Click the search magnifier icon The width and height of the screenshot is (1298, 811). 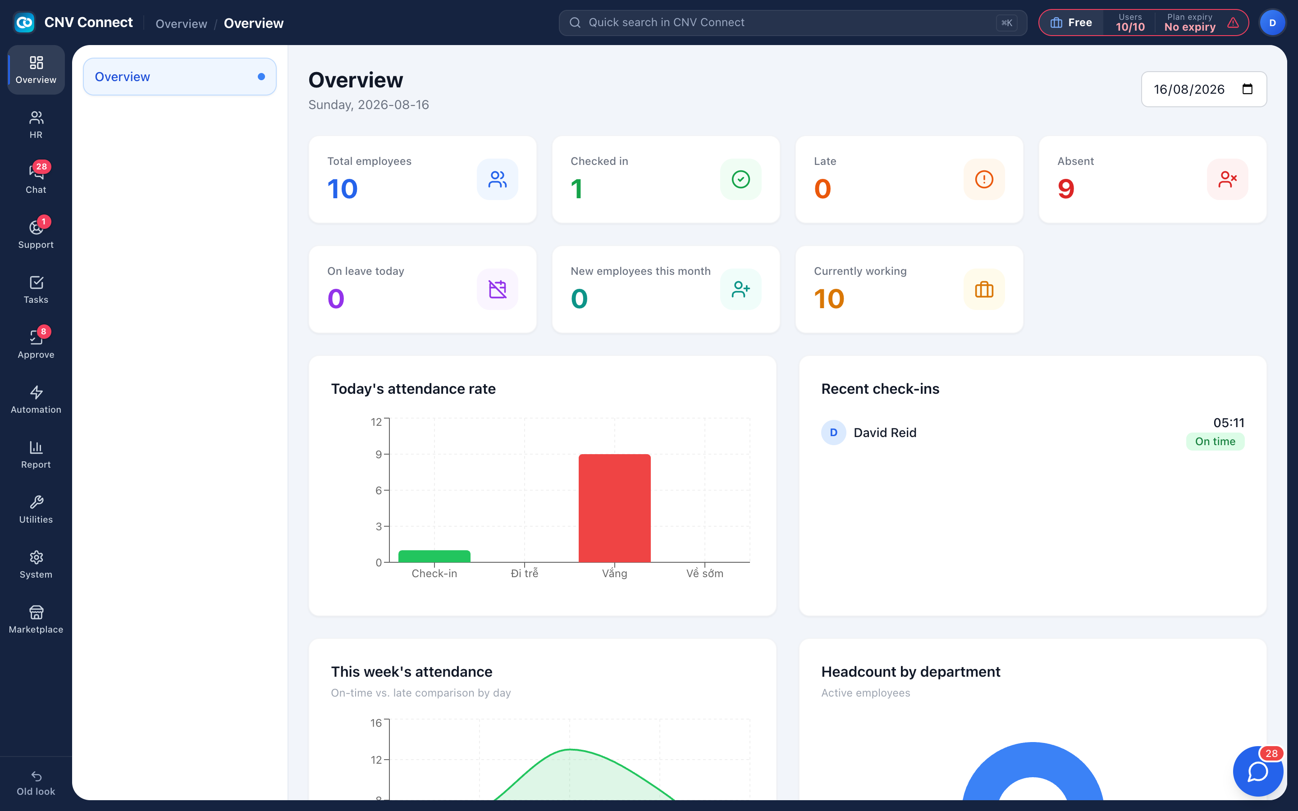[575, 23]
